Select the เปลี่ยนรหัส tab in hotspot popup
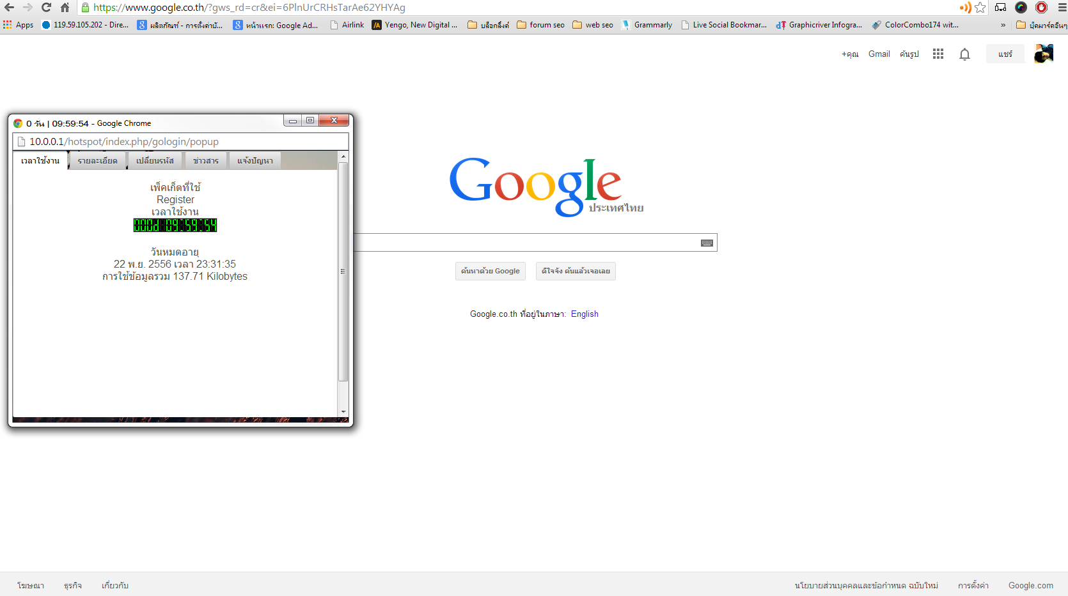Viewport: 1068px width, 596px height. (155, 160)
